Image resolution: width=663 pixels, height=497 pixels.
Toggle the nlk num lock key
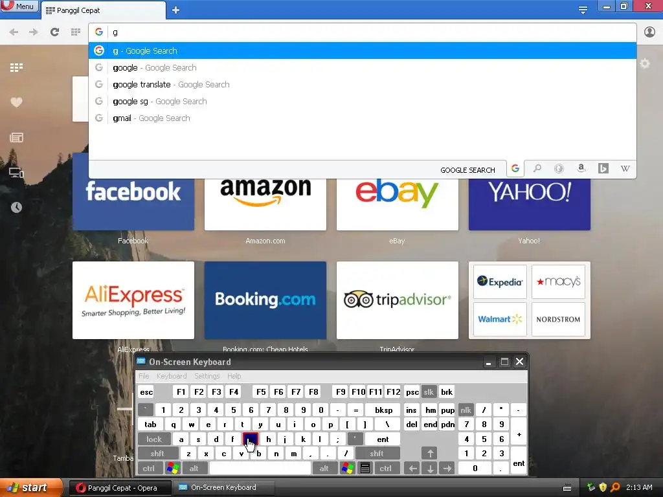click(x=466, y=410)
